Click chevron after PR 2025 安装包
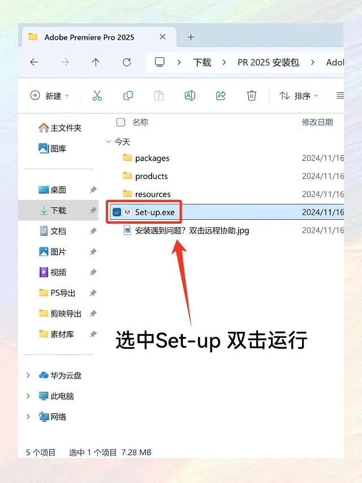 (x=313, y=62)
